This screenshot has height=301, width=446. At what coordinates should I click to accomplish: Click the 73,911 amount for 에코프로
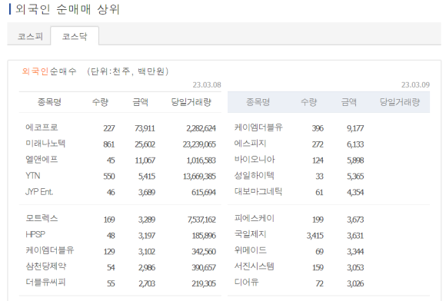pyautogui.click(x=145, y=128)
